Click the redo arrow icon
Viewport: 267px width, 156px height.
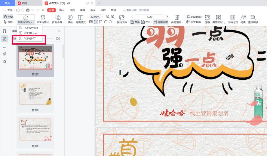pos(38,10)
